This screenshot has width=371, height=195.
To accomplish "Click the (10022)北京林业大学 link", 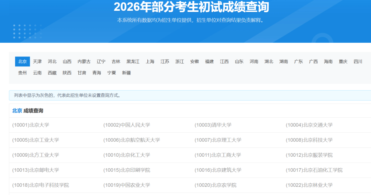I will tap(309, 185).
